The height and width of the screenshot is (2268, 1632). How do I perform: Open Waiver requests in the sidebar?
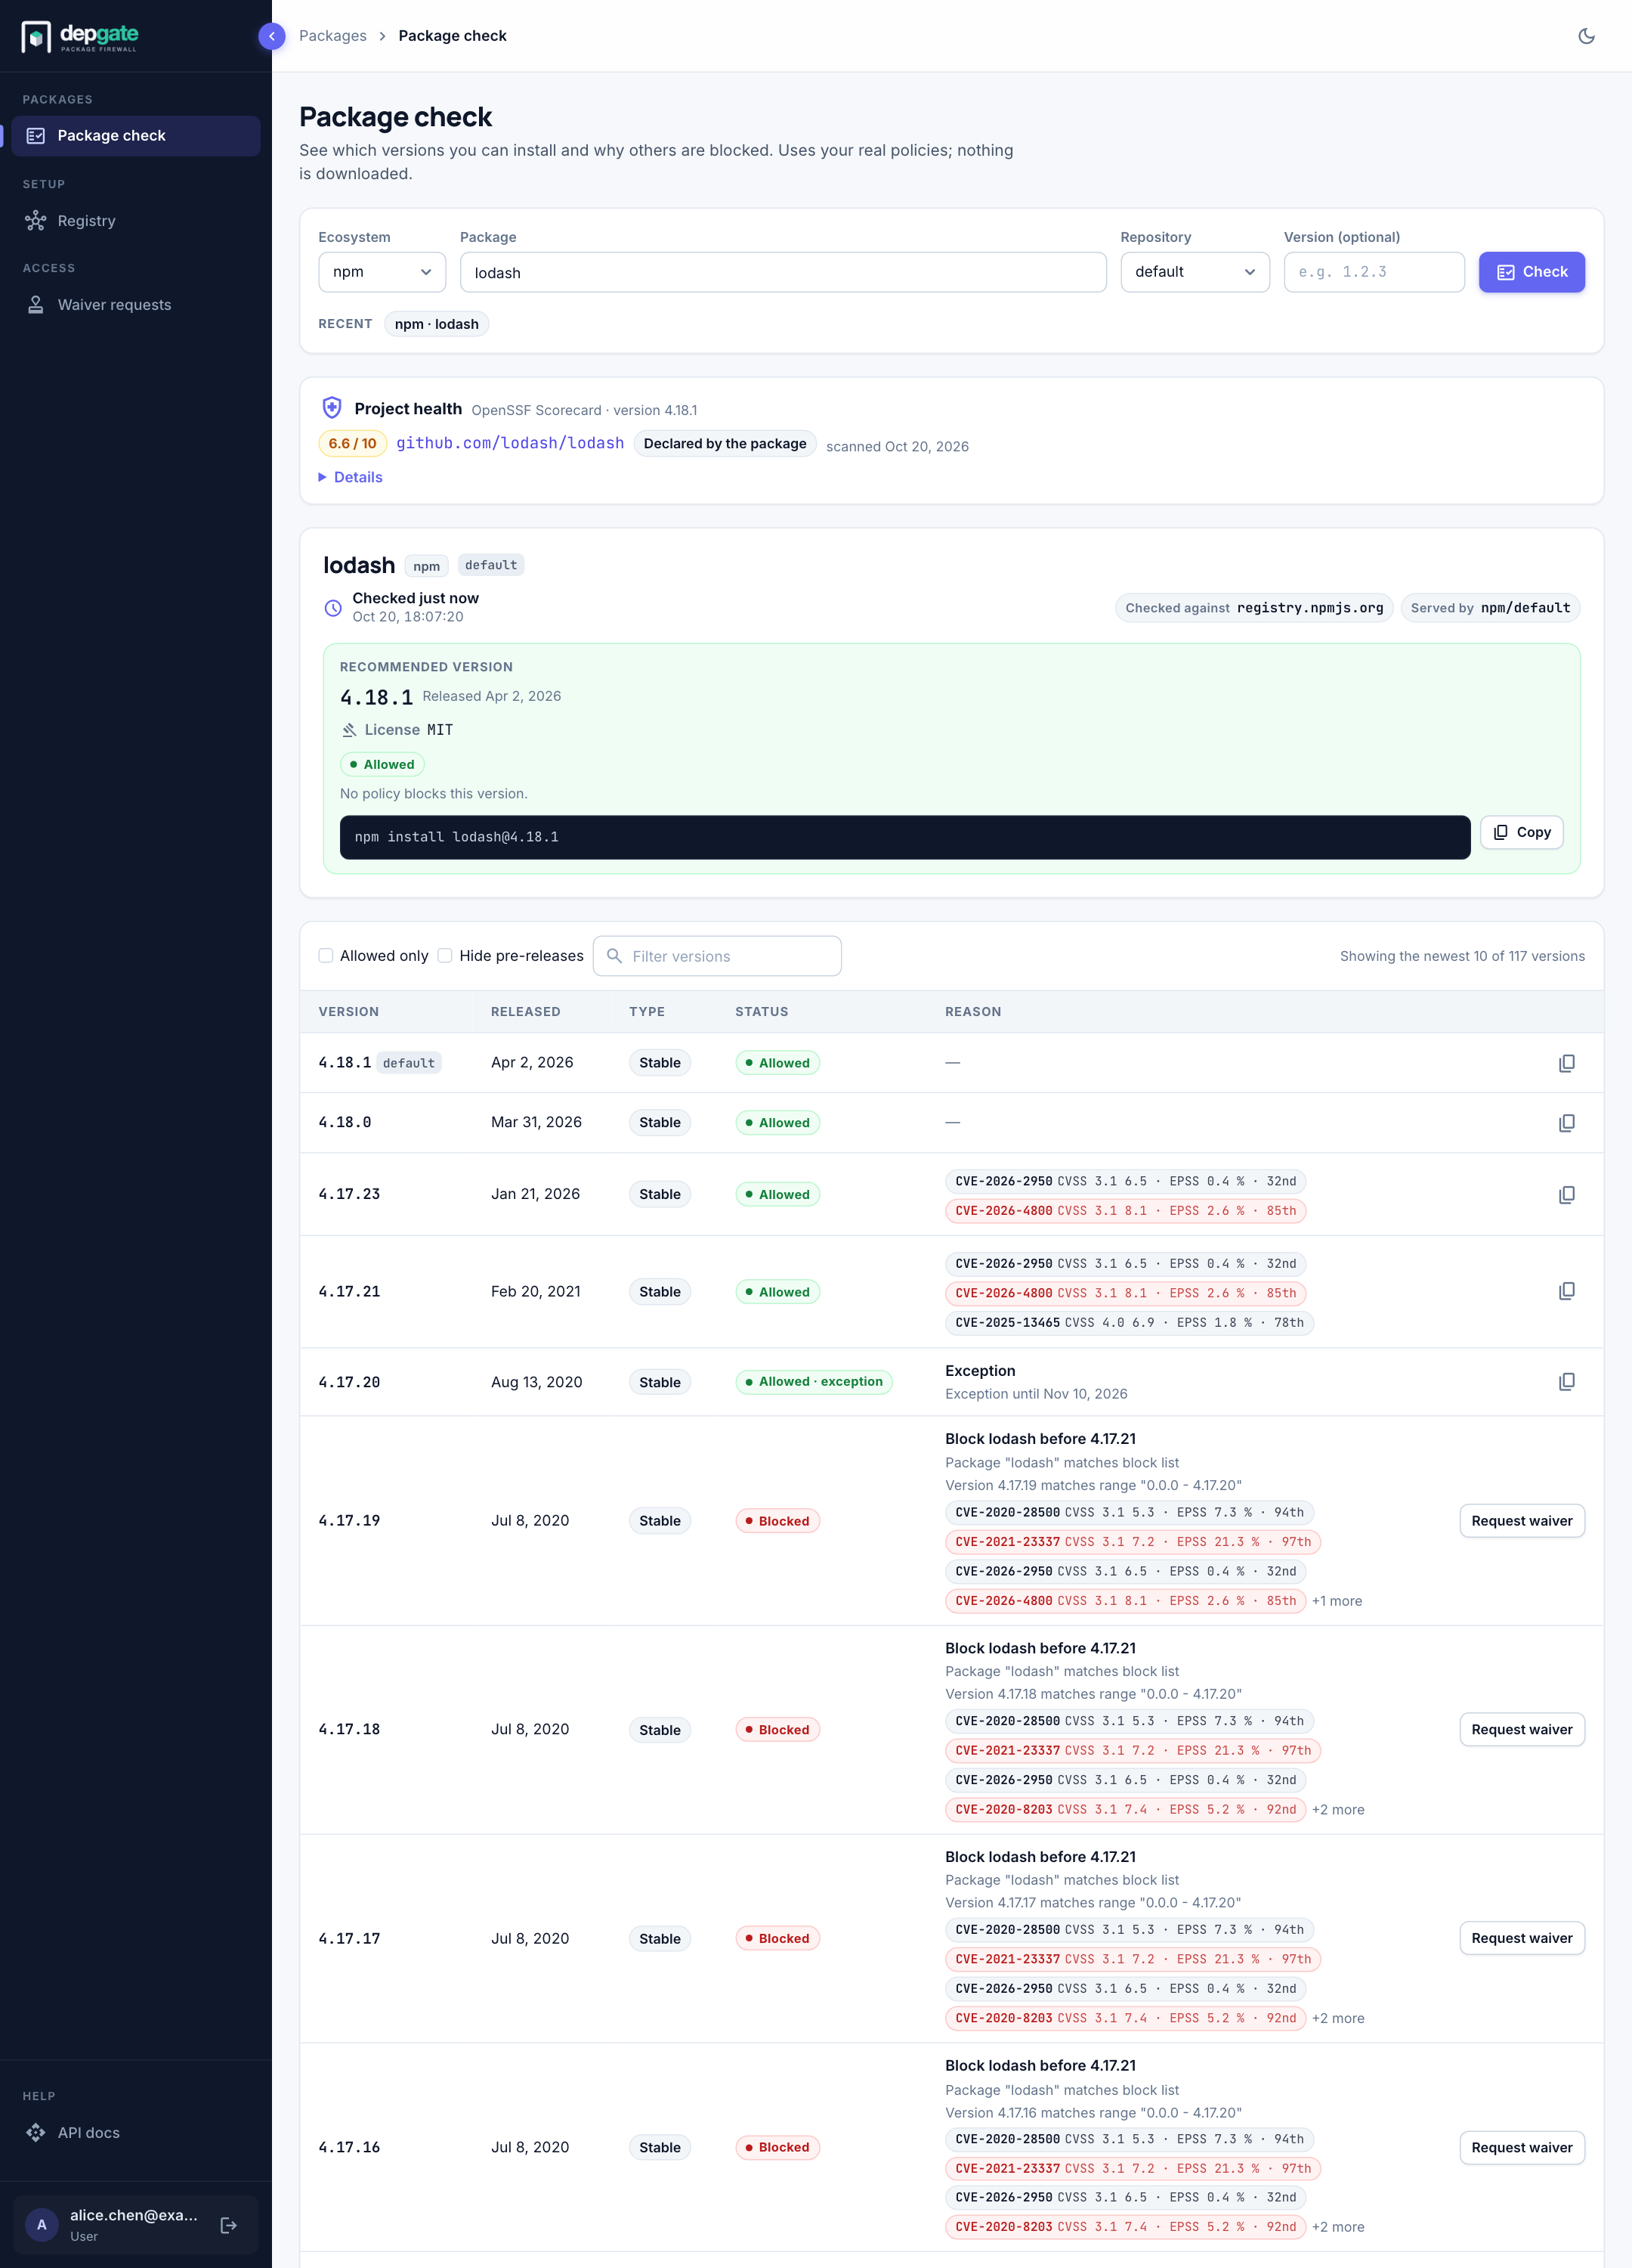[136, 305]
